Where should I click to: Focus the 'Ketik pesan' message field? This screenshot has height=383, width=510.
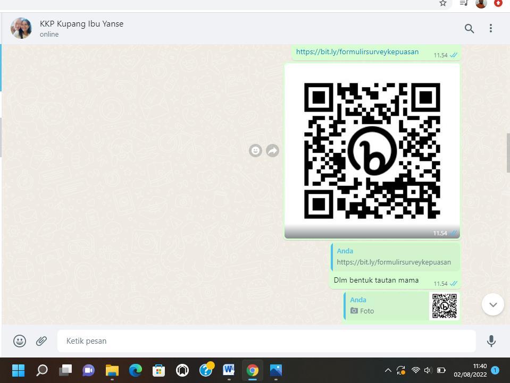point(266,341)
